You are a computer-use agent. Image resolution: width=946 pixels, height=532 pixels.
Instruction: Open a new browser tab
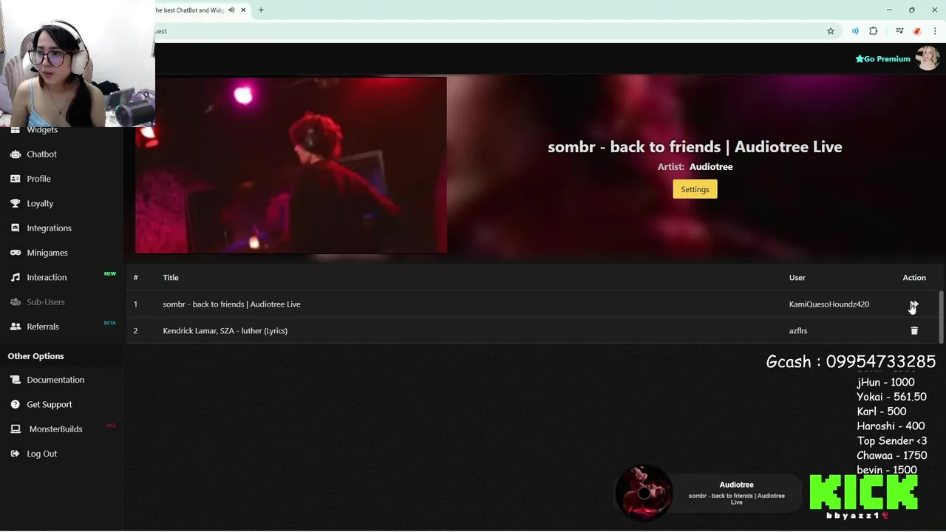(x=261, y=10)
